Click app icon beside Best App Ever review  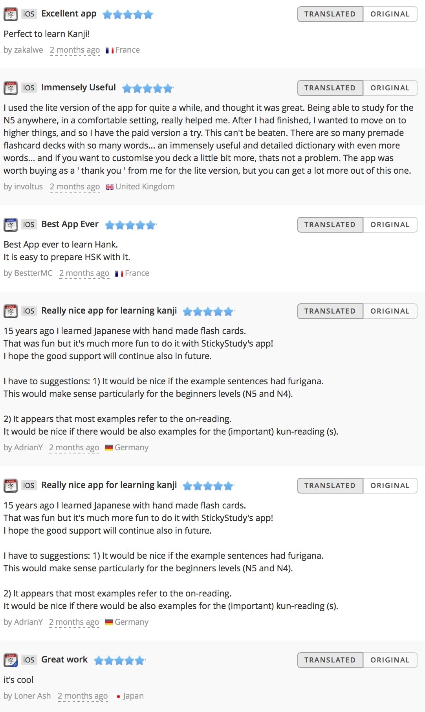(x=11, y=225)
